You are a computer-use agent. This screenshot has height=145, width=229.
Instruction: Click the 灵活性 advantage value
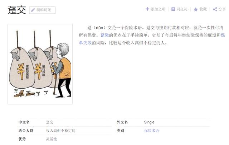click(52, 139)
